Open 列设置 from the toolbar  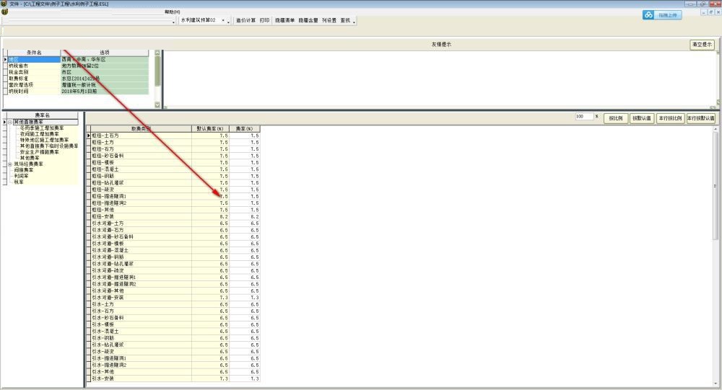(x=329, y=20)
